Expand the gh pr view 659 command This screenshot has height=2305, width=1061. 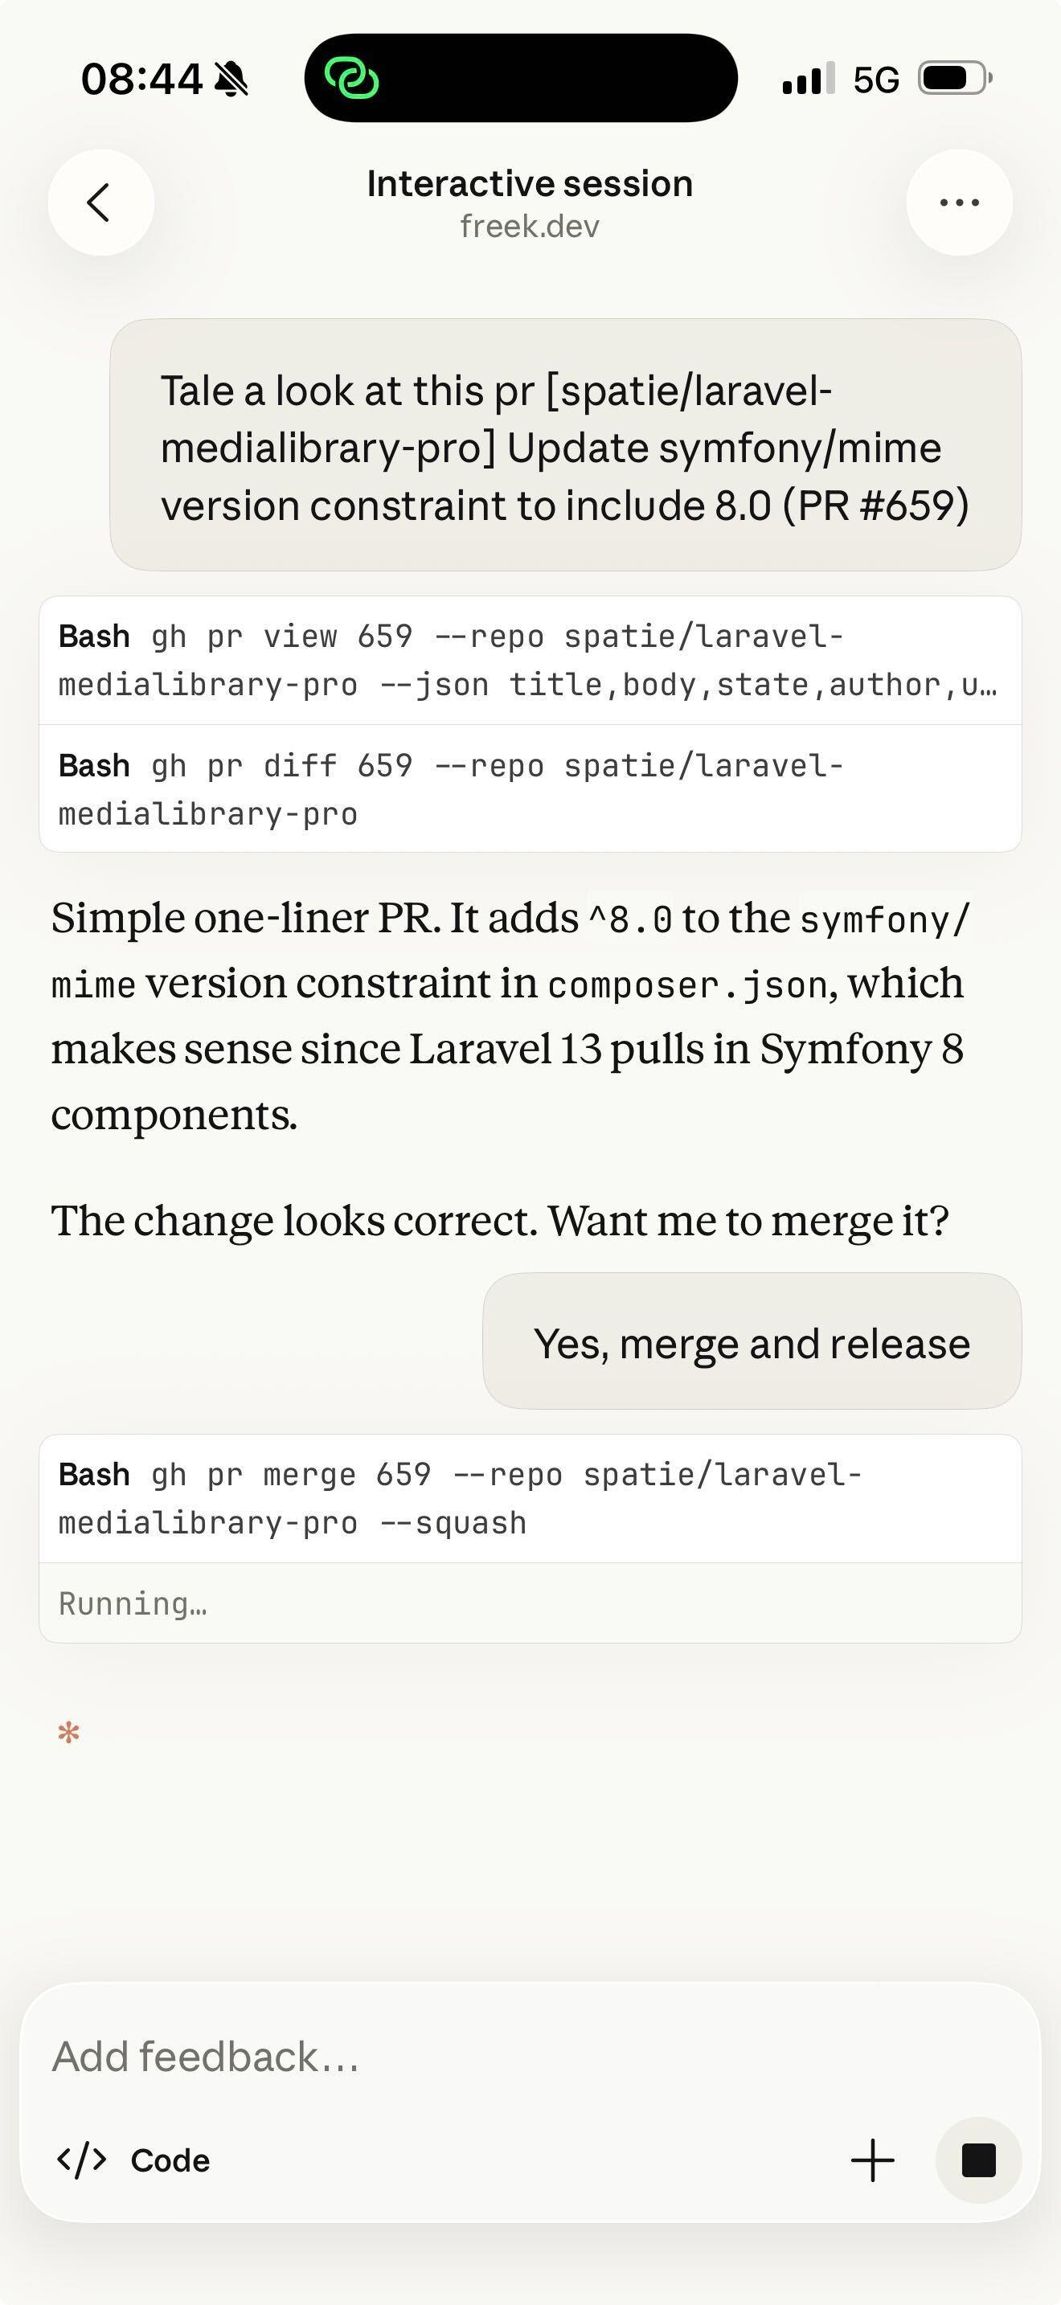coord(530,661)
